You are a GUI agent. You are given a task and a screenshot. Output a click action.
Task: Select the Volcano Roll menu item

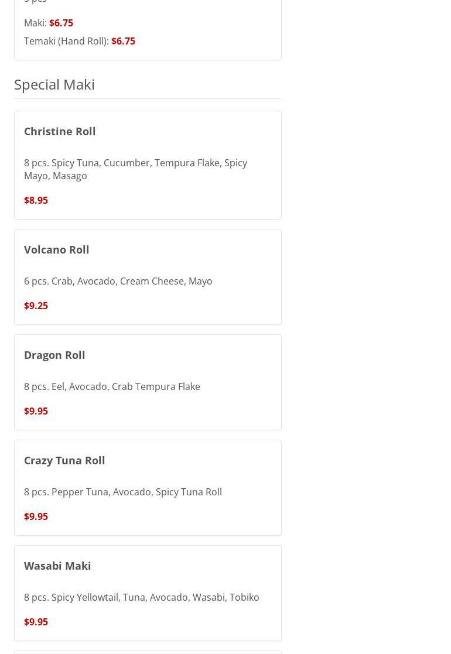coord(56,249)
